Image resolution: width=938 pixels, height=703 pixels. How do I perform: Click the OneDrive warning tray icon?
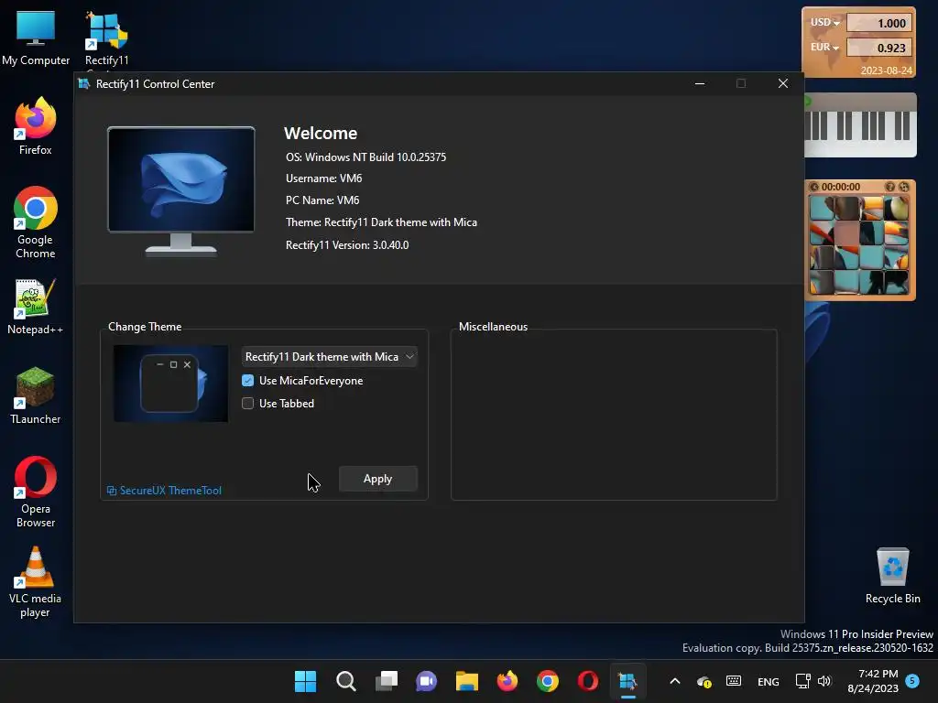704,681
